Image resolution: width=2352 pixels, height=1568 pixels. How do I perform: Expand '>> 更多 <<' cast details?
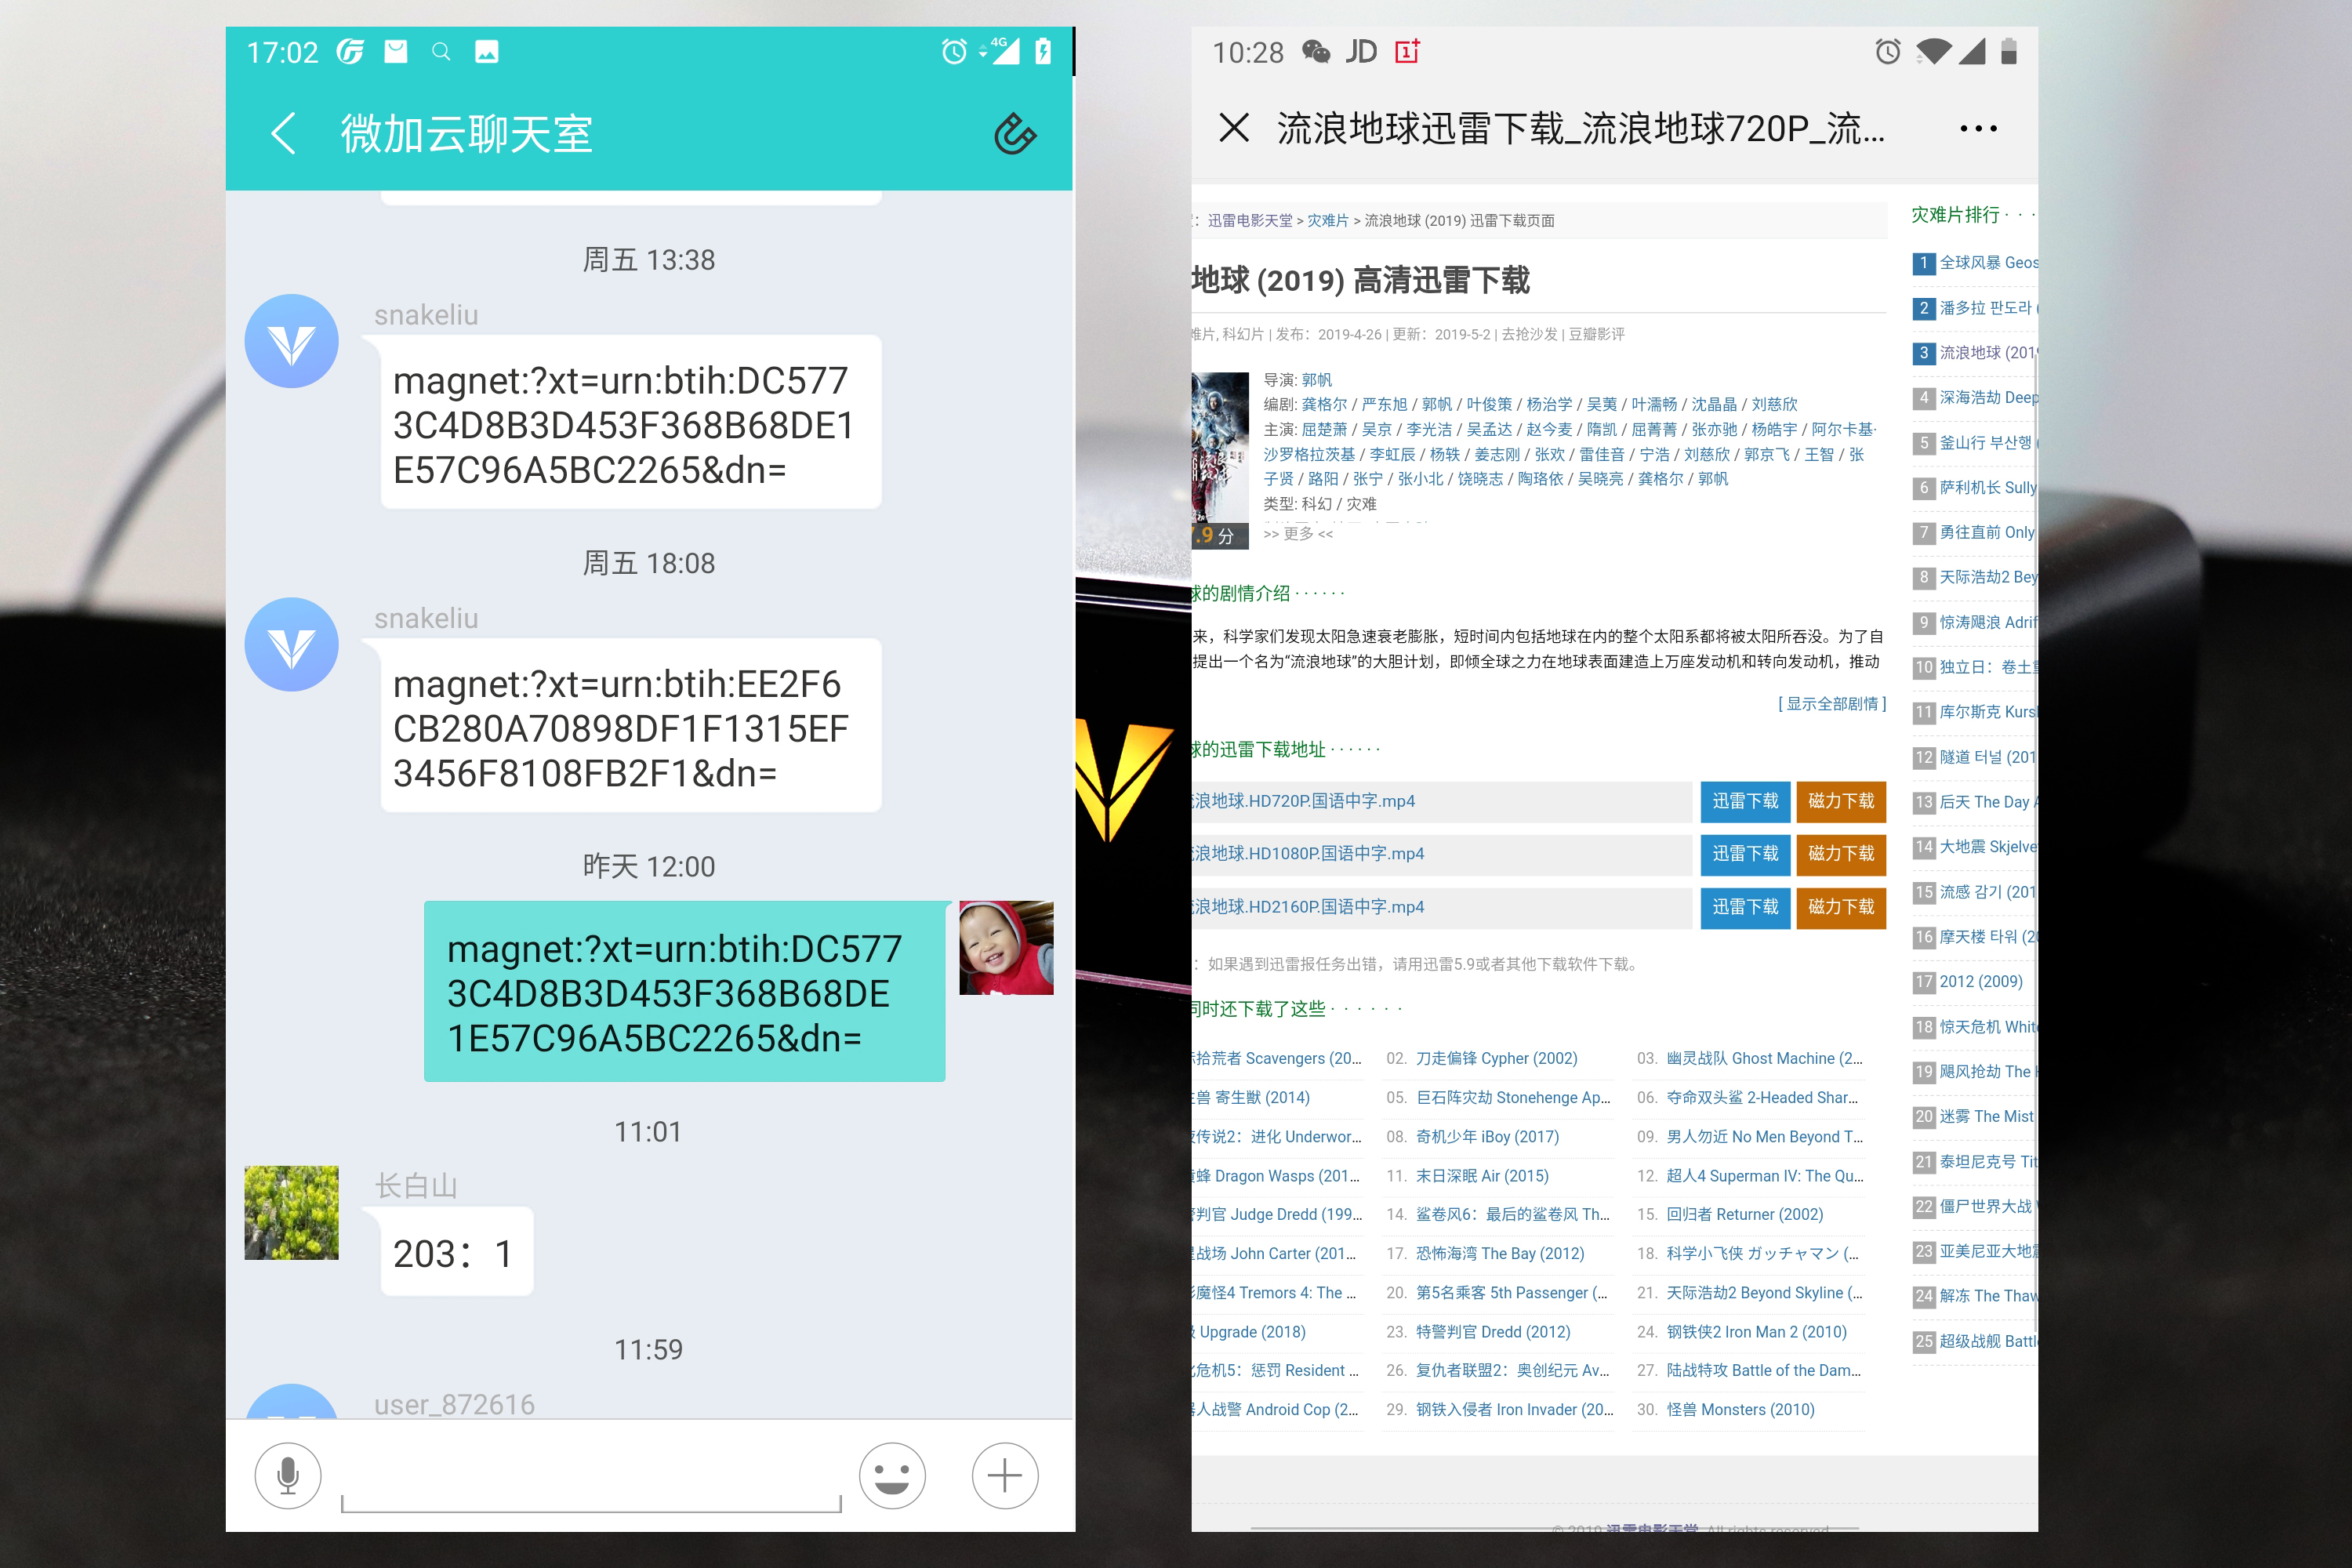coord(1297,534)
